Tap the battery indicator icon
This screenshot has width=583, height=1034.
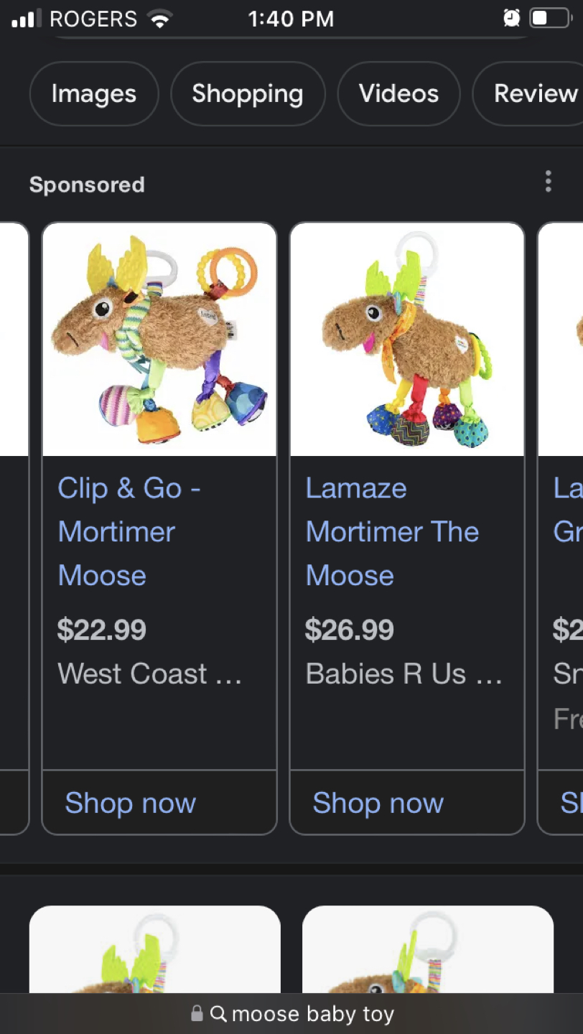pyautogui.click(x=549, y=18)
